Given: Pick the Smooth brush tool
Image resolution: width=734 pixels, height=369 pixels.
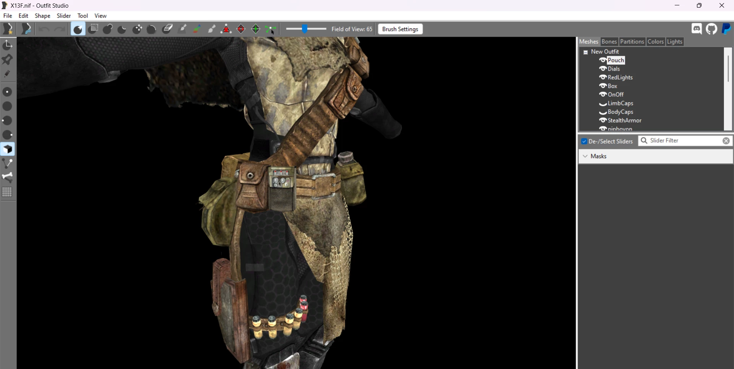Looking at the screenshot, I should [x=152, y=29].
